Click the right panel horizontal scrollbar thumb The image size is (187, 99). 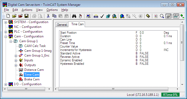point(113,89)
